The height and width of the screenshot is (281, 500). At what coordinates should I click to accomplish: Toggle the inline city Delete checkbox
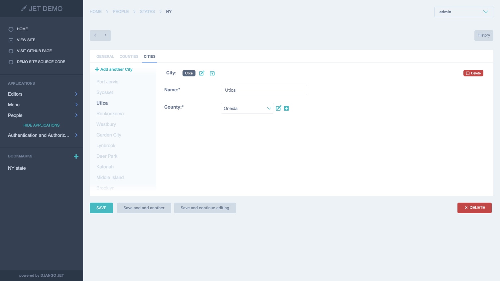point(468,73)
